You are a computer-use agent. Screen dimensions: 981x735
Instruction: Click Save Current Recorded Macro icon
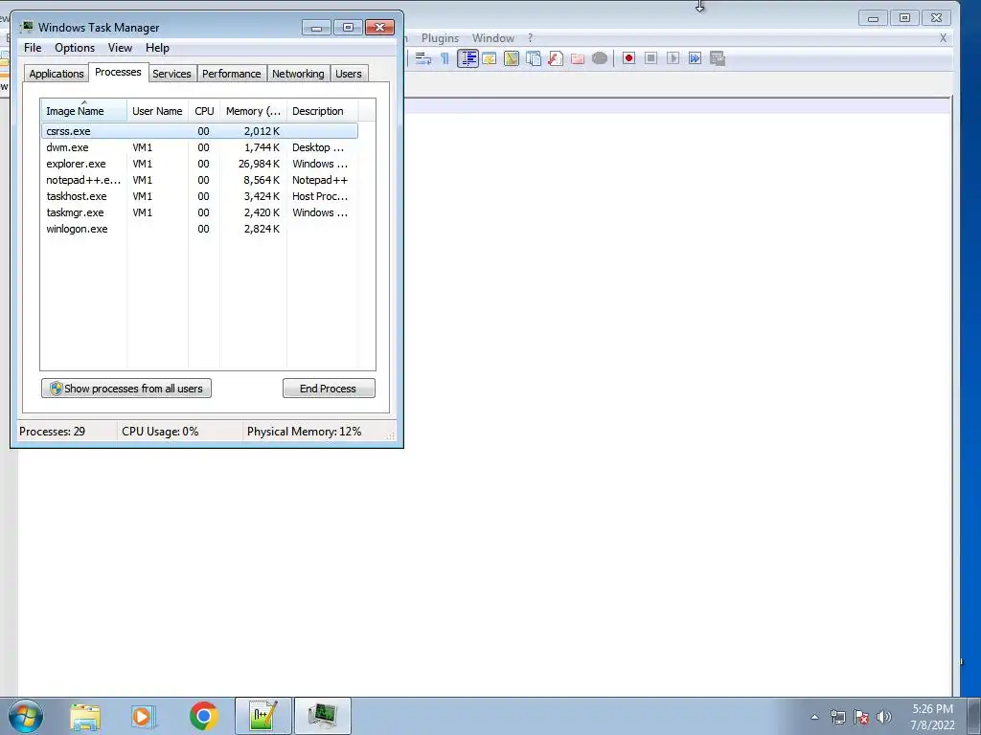(717, 58)
